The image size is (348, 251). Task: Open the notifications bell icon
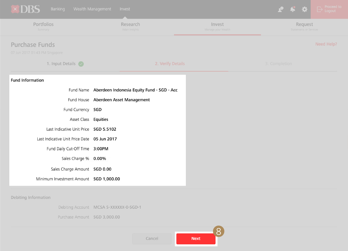pos(293,9)
